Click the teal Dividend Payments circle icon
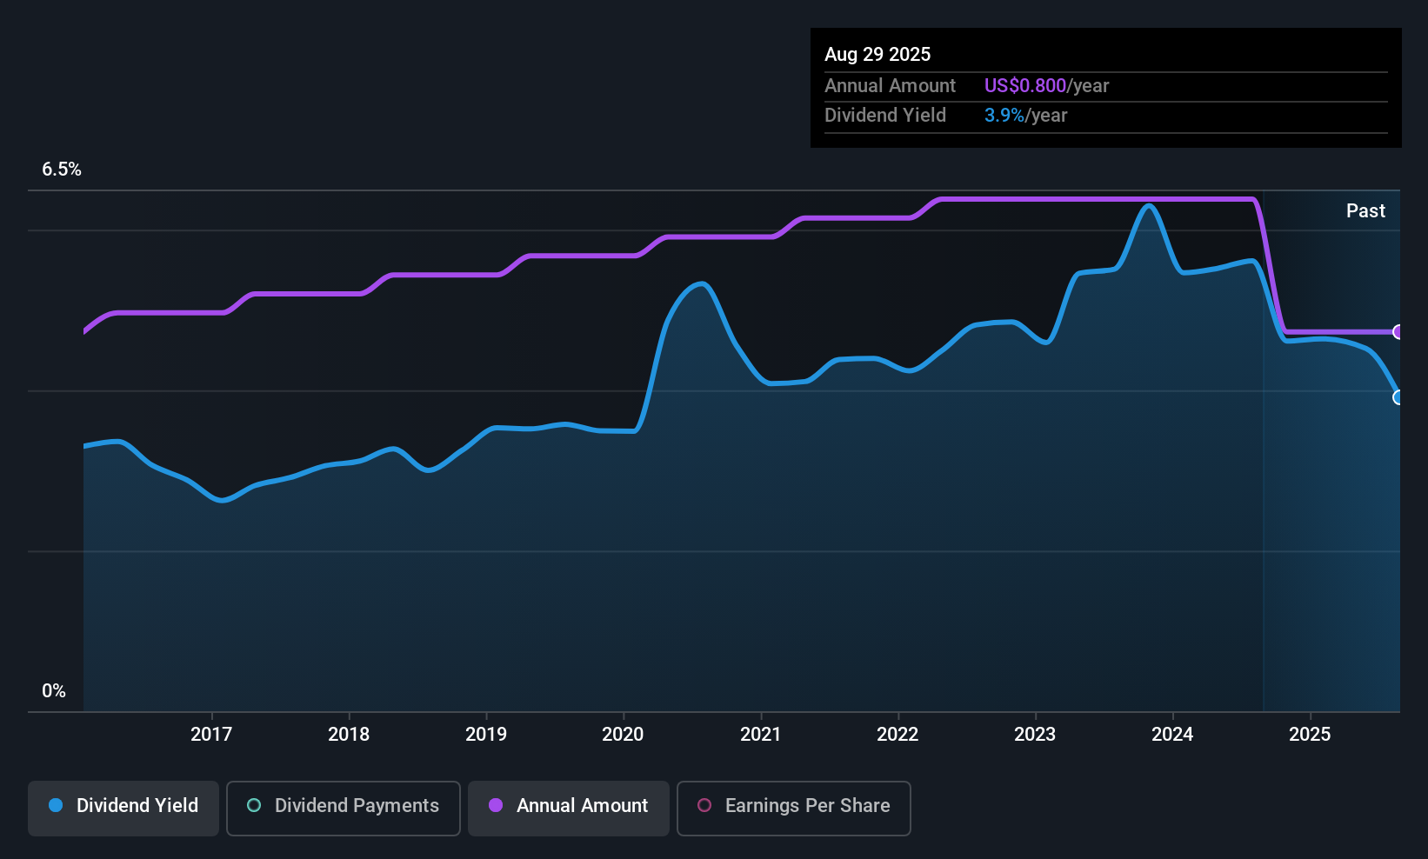The image size is (1428, 859). point(253,806)
